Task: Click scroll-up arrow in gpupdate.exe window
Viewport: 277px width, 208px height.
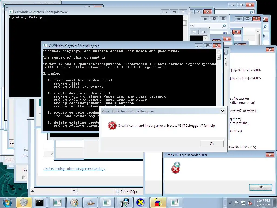Action: [x=185, y=18]
